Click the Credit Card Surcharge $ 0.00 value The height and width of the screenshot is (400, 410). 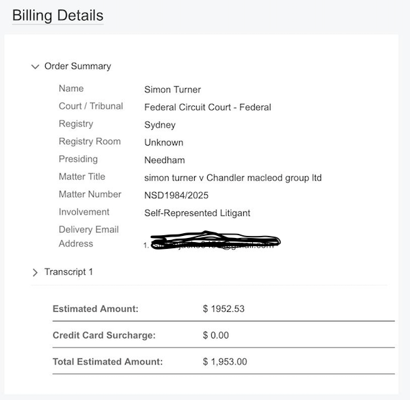(216, 336)
